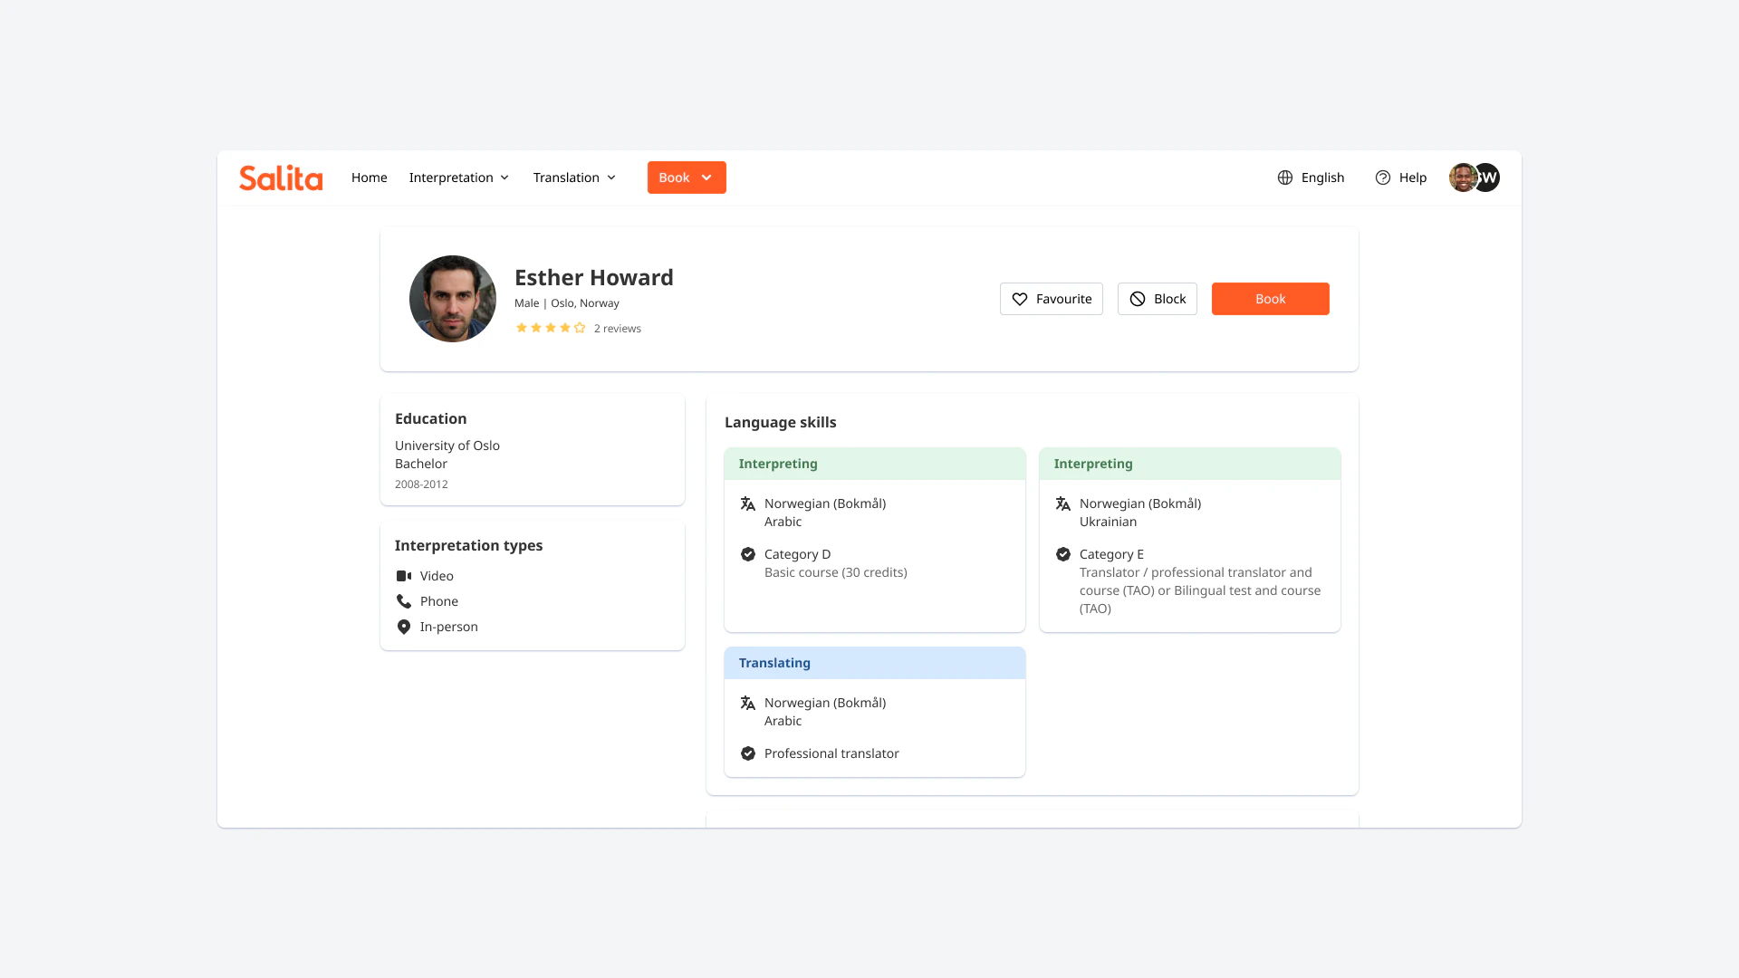
Task: Click the Phone handset icon
Action: (404, 601)
